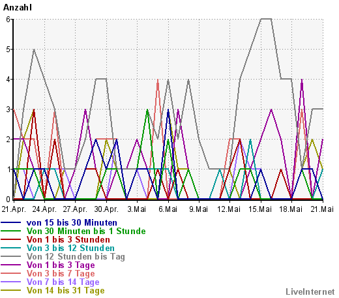Click y-axis value '0'

pos(8,199)
